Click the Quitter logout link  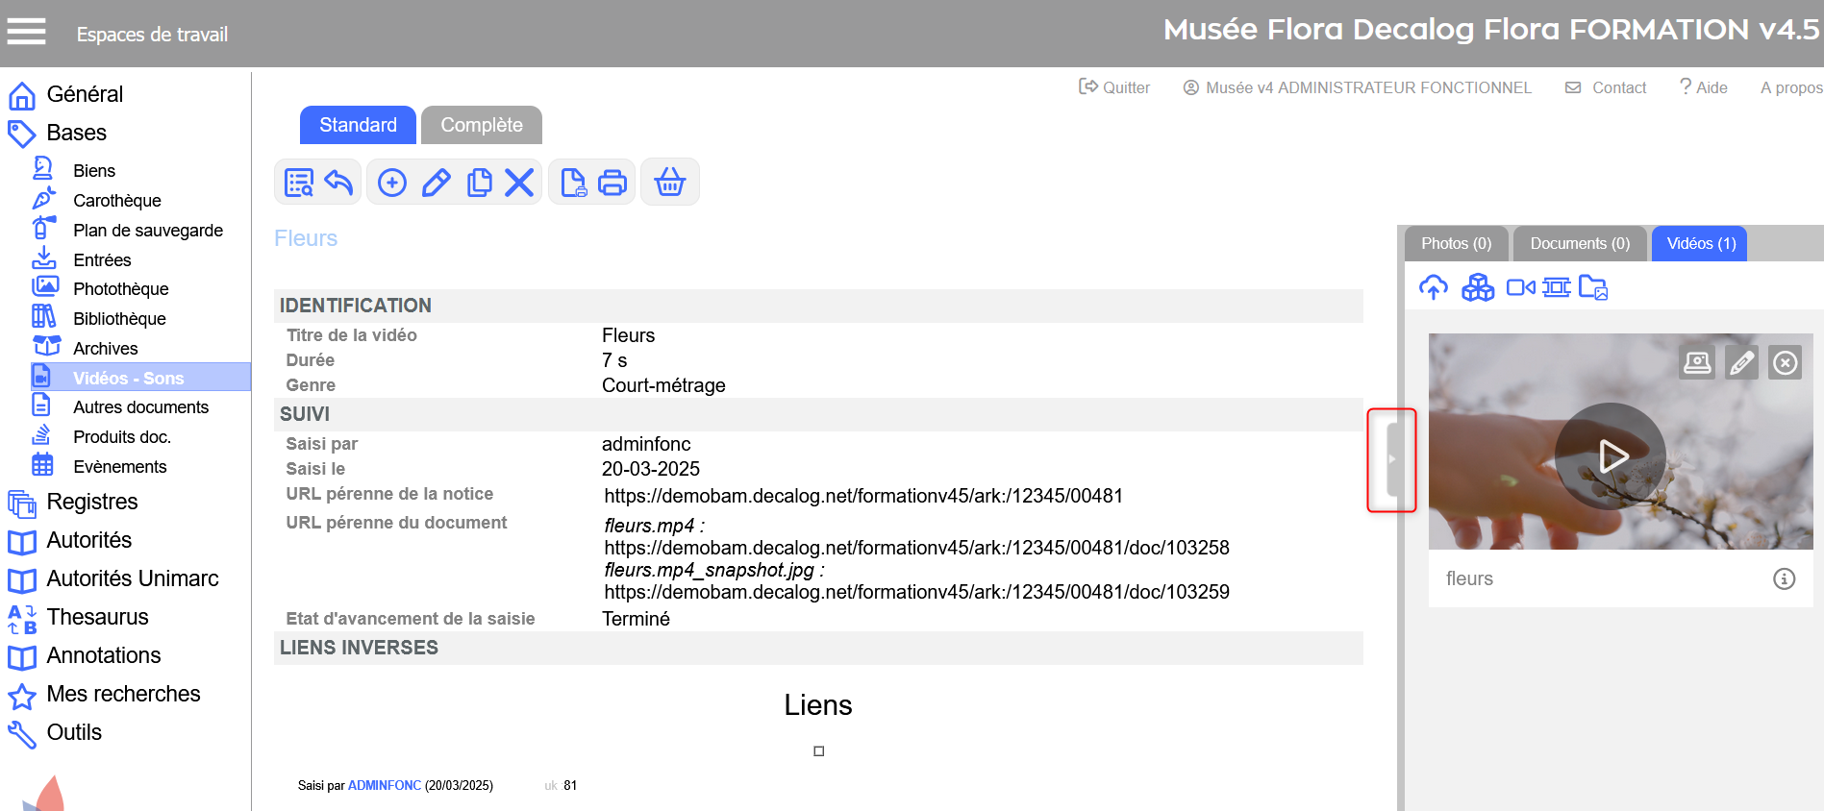(1115, 87)
